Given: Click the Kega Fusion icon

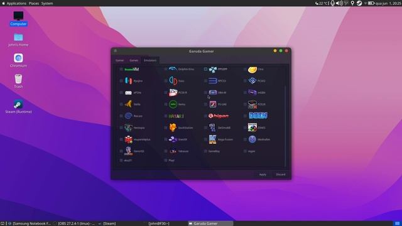Looking at the screenshot, I should (x=212, y=139).
